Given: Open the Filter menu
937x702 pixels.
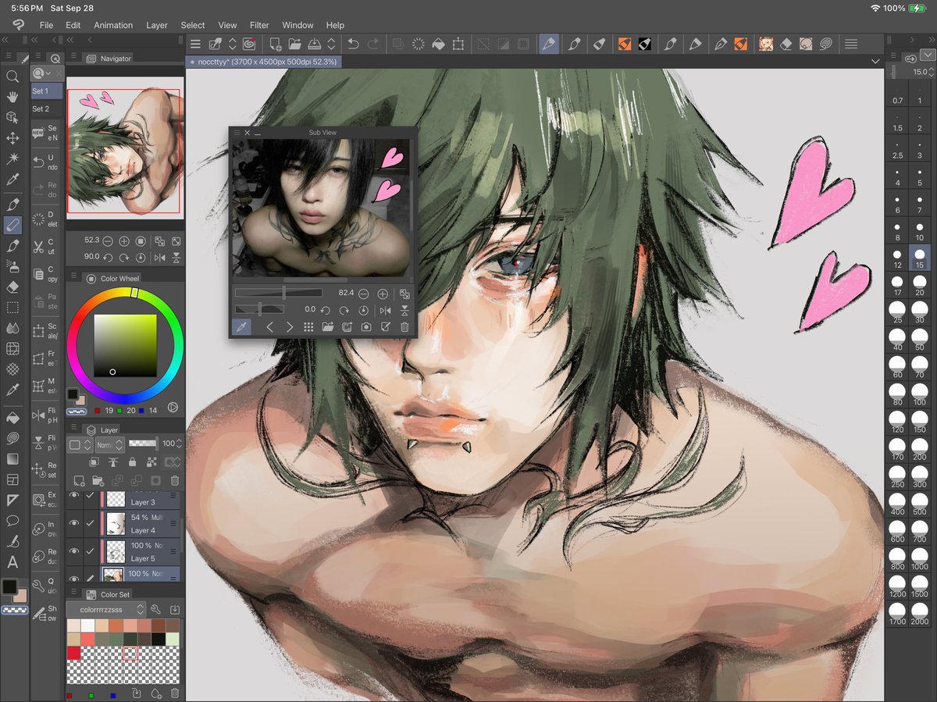Looking at the screenshot, I should pos(259,25).
